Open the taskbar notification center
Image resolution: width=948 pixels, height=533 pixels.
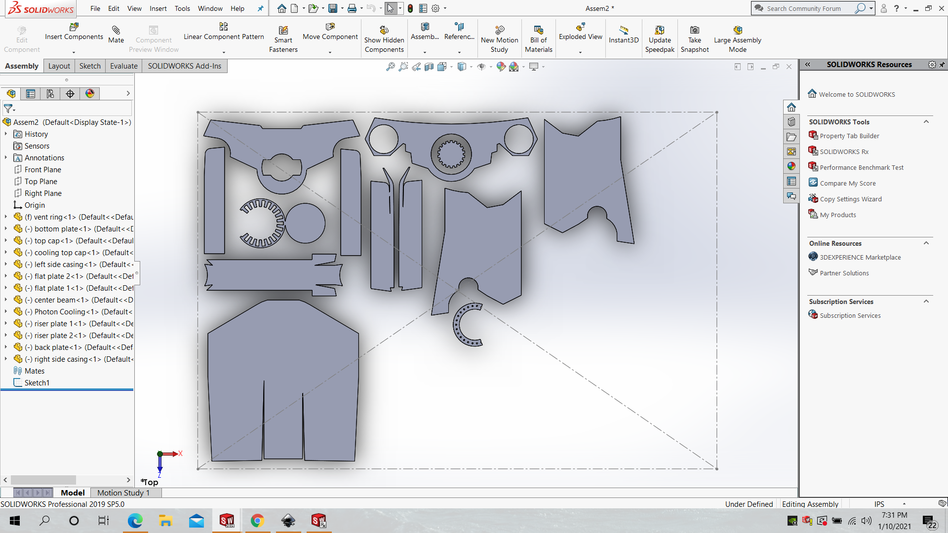click(x=929, y=522)
